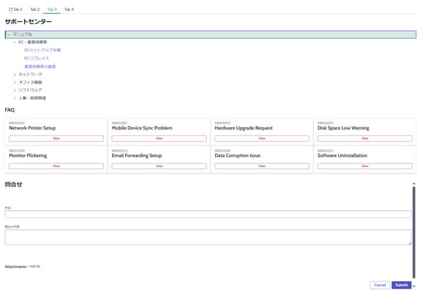This screenshot has height=290, width=422.
Task: Click the Disk Space Low Warning title
Action: (343, 128)
